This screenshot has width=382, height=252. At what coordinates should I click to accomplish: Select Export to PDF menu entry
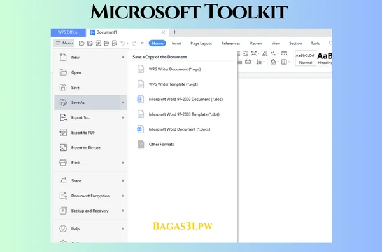pyautogui.click(x=90, y=133)
